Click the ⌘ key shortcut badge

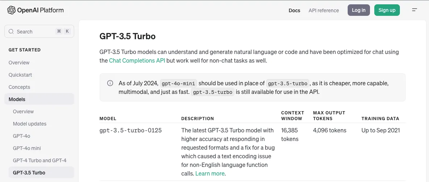click(x=59, y=31)
